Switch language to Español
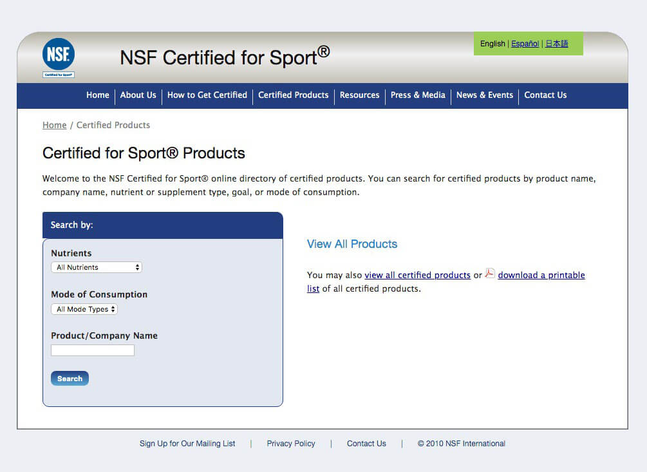 (x=525, y=44)
